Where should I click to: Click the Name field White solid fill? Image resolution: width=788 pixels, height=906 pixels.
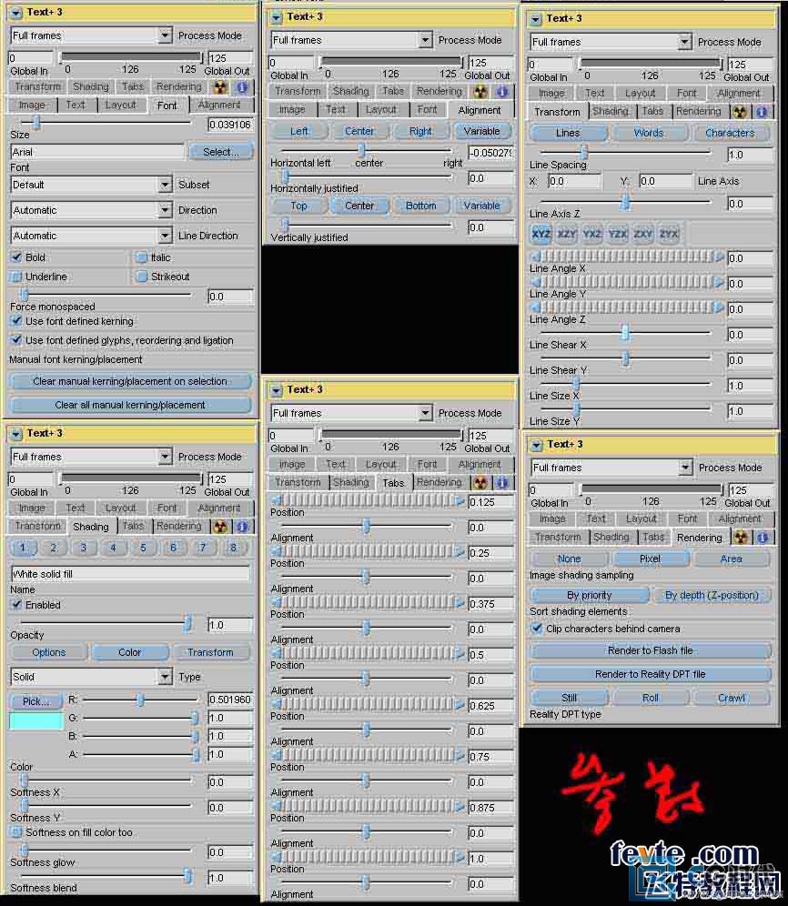[131, 574]
